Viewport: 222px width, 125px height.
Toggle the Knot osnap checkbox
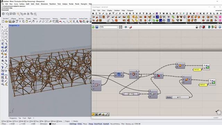(52, 121)
